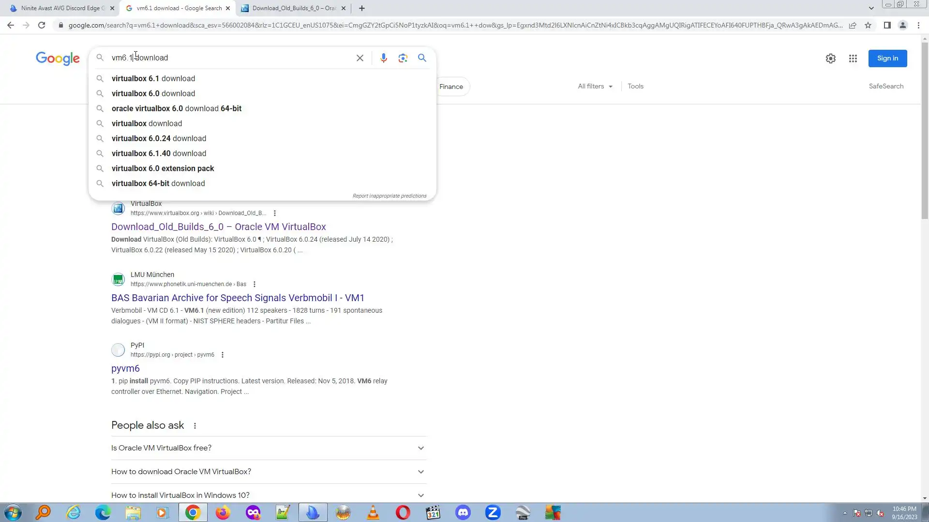This screenshot has width=929, height=522.
Task: Click the Finance filter chip
Action: (x=451, y=87)
